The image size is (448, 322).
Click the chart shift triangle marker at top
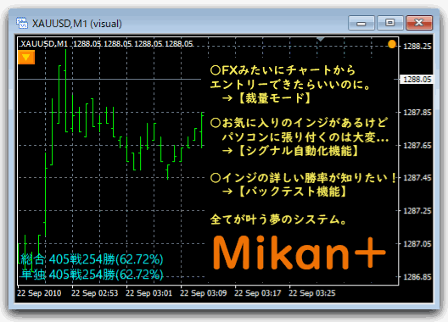tap(321, 39)
